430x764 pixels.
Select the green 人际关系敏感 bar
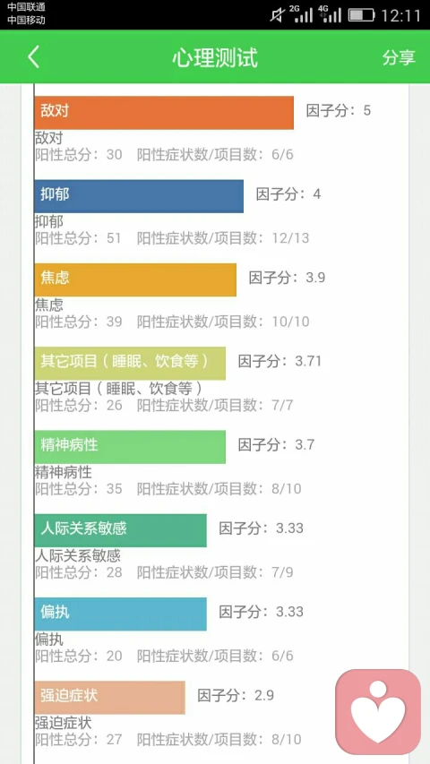[120, 530]
